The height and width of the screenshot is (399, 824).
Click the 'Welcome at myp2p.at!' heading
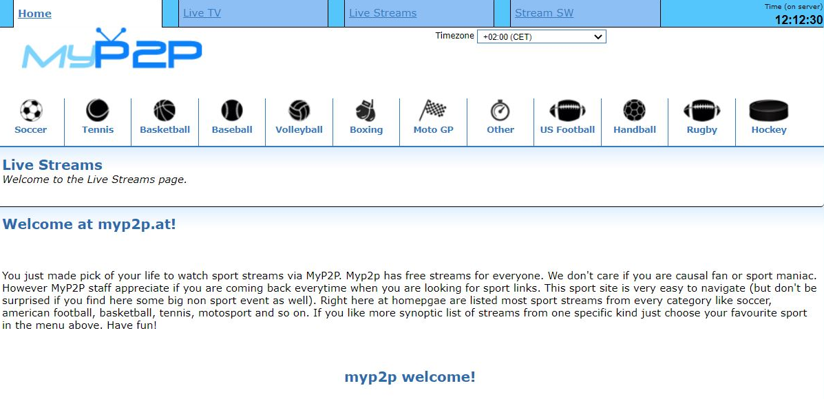pyautogui.click(x=89, y=224)
